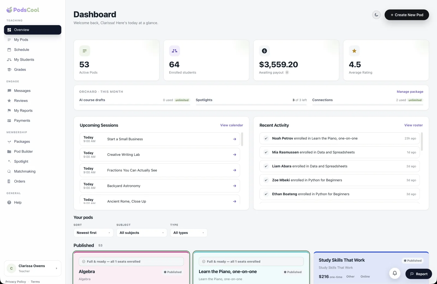Follow the View roster link
This screenshot has height=284, width=437.
point(414,125)
